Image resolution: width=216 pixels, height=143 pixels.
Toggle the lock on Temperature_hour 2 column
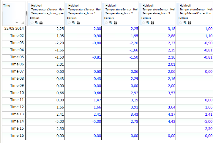[115, 22]
